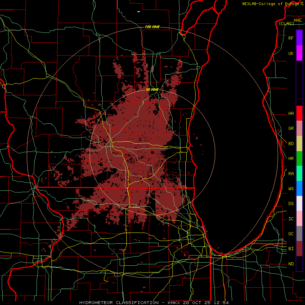The image size is (305, 305).
Task: Click the WS blue legend color swatch
Action: point(299,188)
